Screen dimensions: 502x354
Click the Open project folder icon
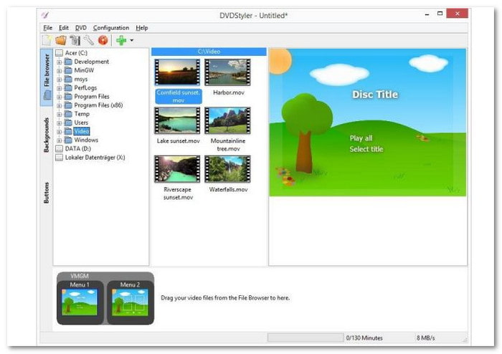61,40
